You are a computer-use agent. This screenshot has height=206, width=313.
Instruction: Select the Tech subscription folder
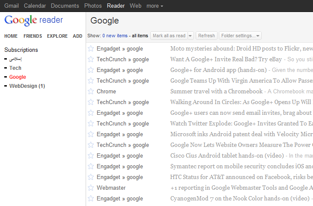15,68
